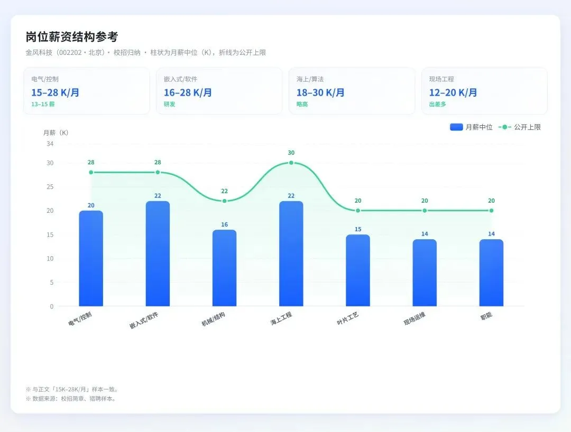
Task: Click the 职能 x-axis label
Action: click(486, 316)
